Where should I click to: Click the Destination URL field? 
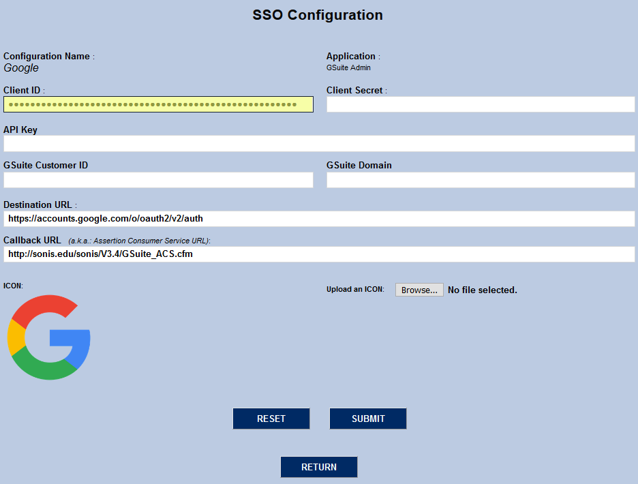point(319,219)
